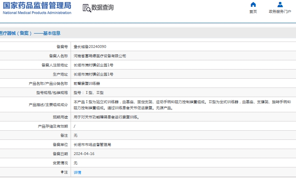Click the 变更情况 label

[60, 163]
